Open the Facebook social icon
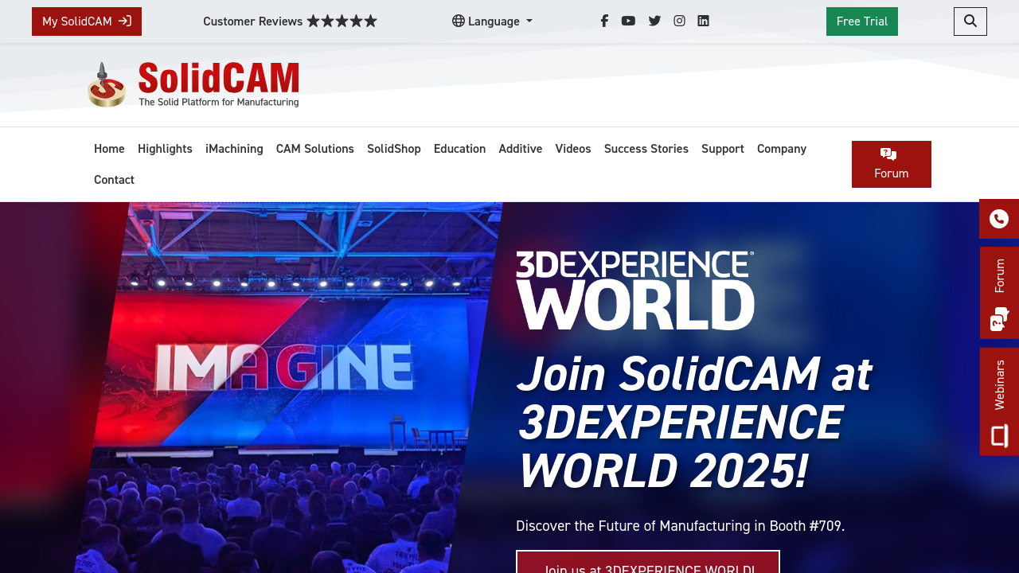The height and width of the screenshot is (573, 1019). coord(604,21)
